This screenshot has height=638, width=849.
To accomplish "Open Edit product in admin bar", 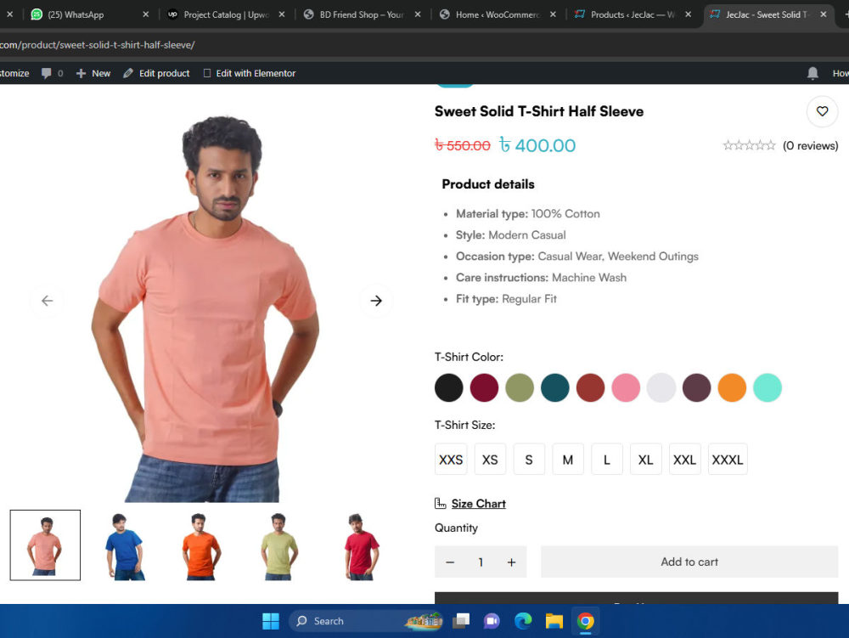I will pos(156,73).
